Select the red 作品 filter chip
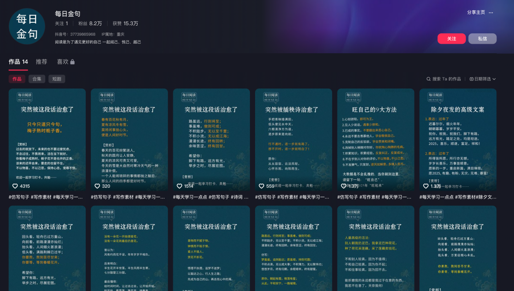The image size is (514, 291). [x=18, y=78]
